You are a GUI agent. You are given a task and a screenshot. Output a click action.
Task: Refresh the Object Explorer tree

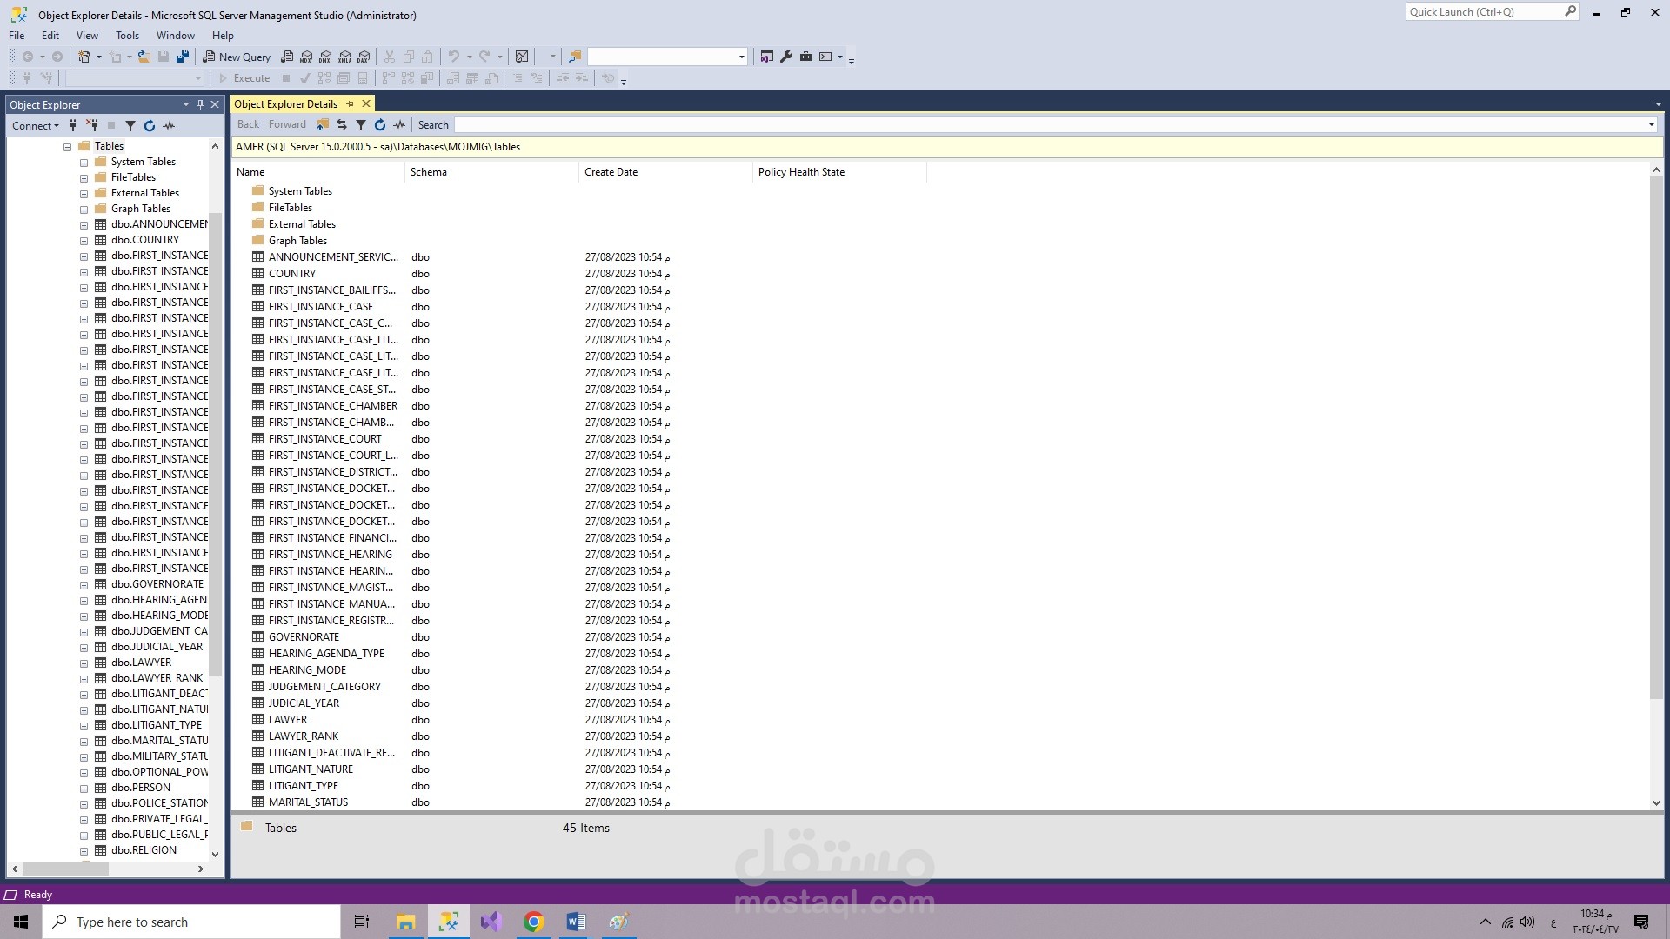click(150, 125)
